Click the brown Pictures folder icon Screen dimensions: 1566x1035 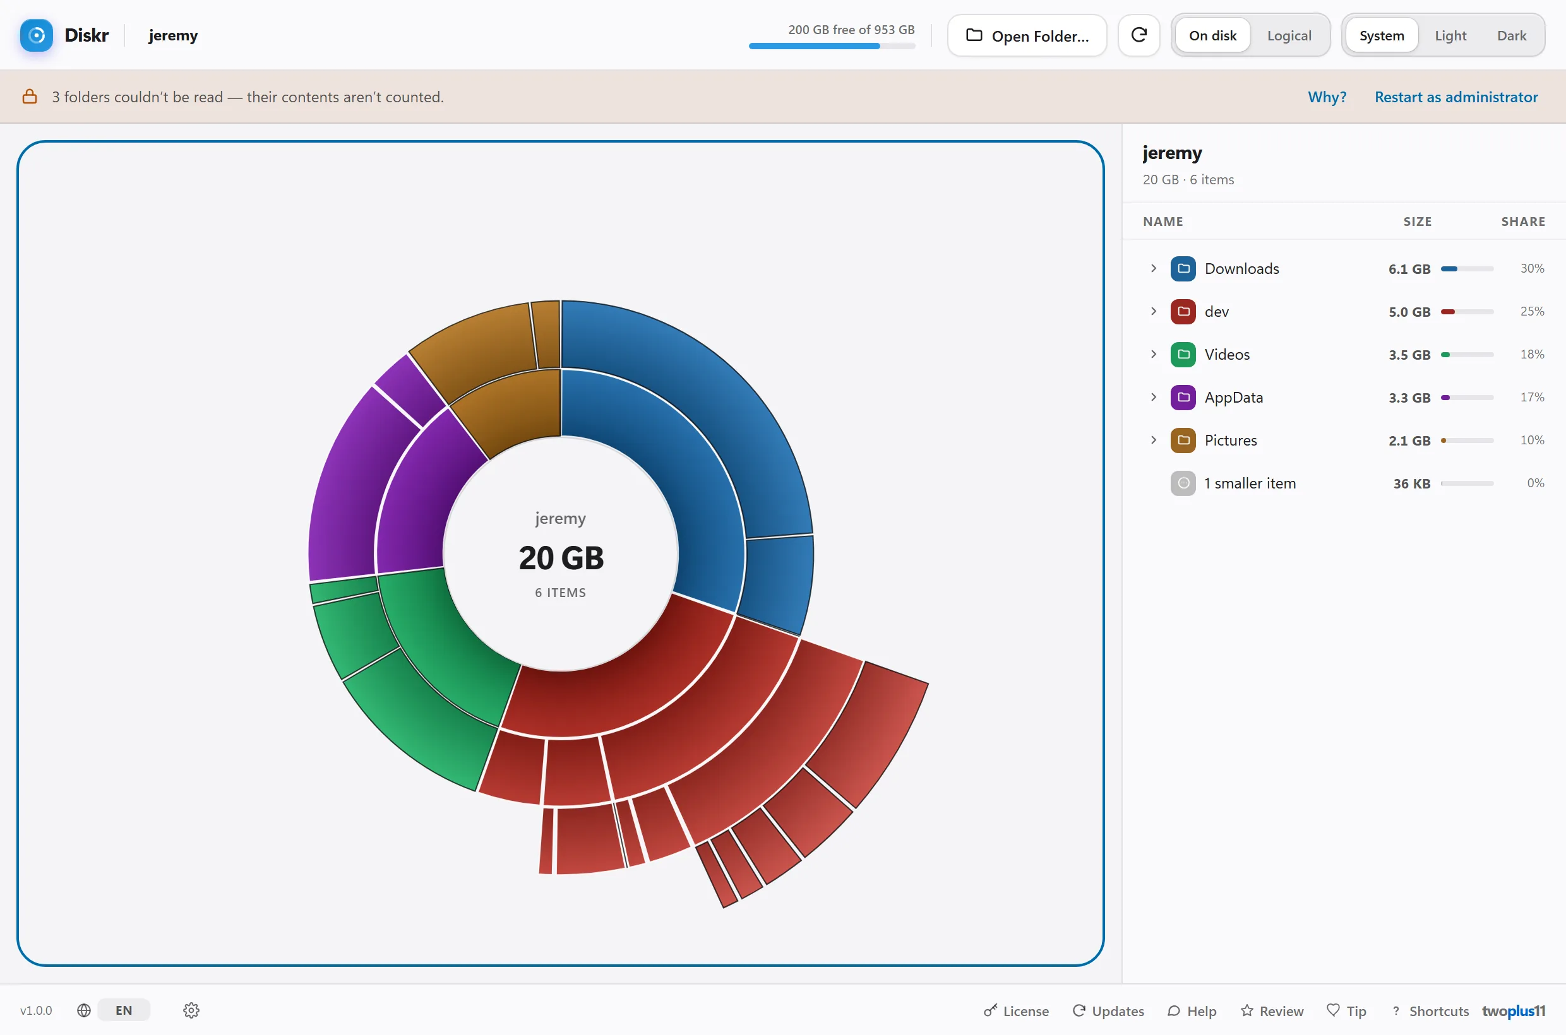(x=1183, y=441)
